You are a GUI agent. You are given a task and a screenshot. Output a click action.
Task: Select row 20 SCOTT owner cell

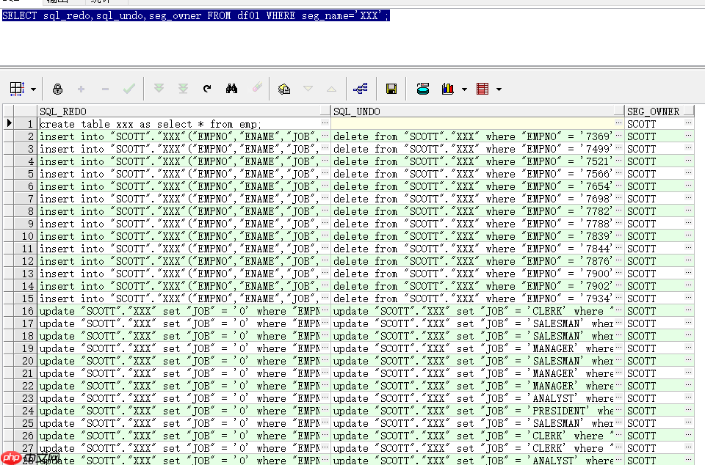pos(655,361)
